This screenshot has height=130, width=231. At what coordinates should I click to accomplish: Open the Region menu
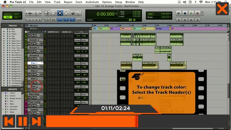pyautogui.click(x=68, y=2)
